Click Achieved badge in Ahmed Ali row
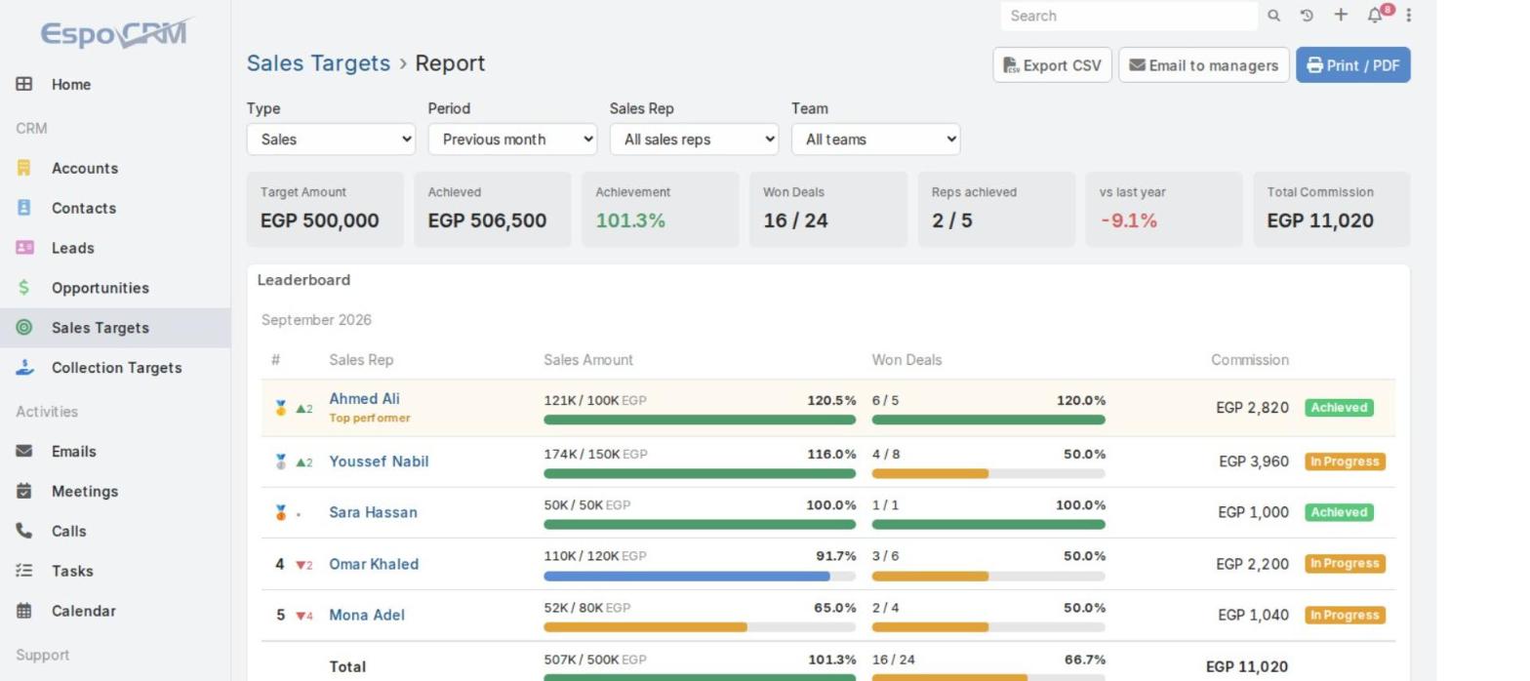 (1339, 408)
